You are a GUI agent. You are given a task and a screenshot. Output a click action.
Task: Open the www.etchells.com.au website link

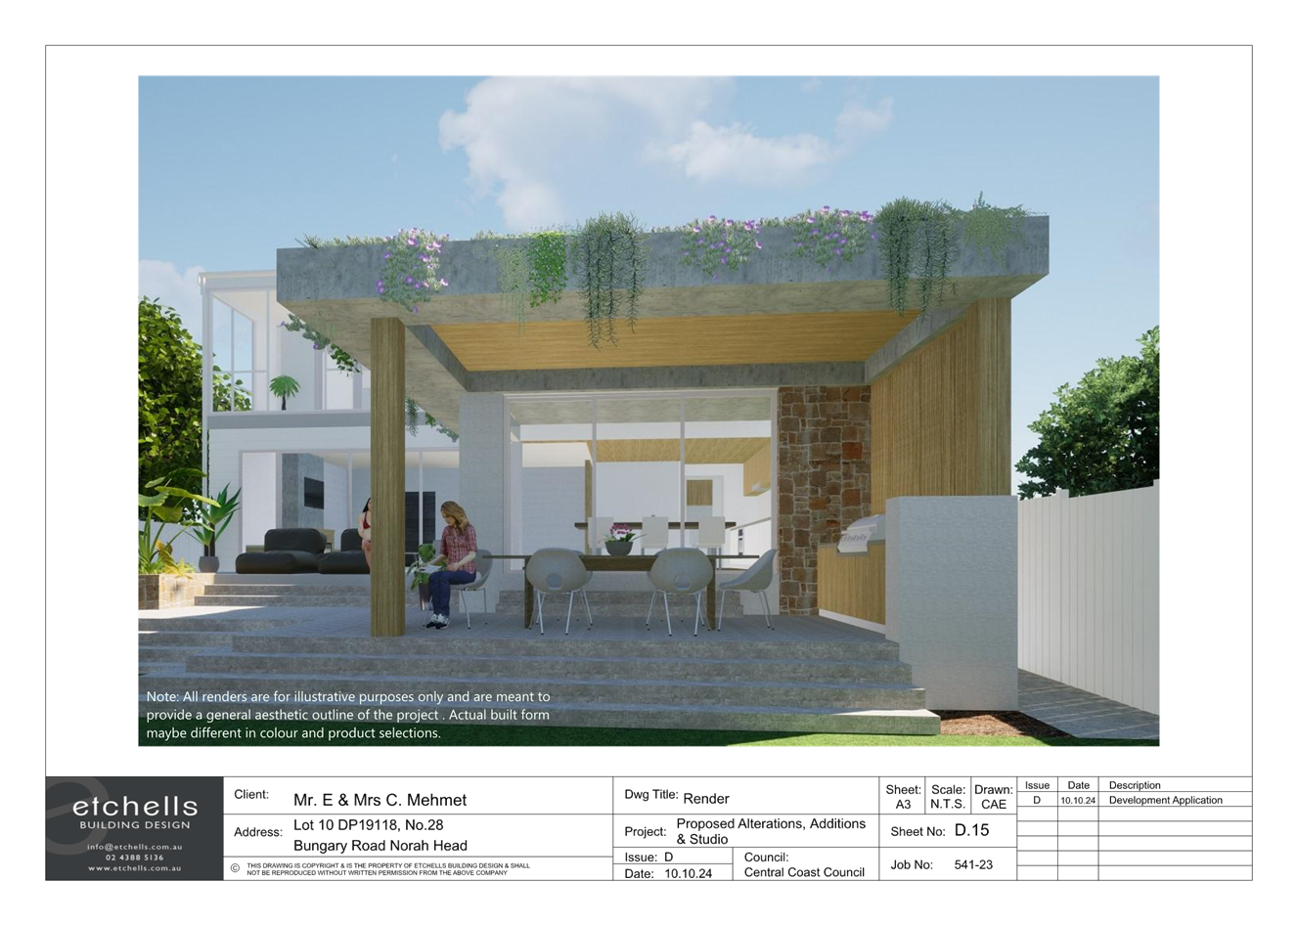click(x=134, y=868)
